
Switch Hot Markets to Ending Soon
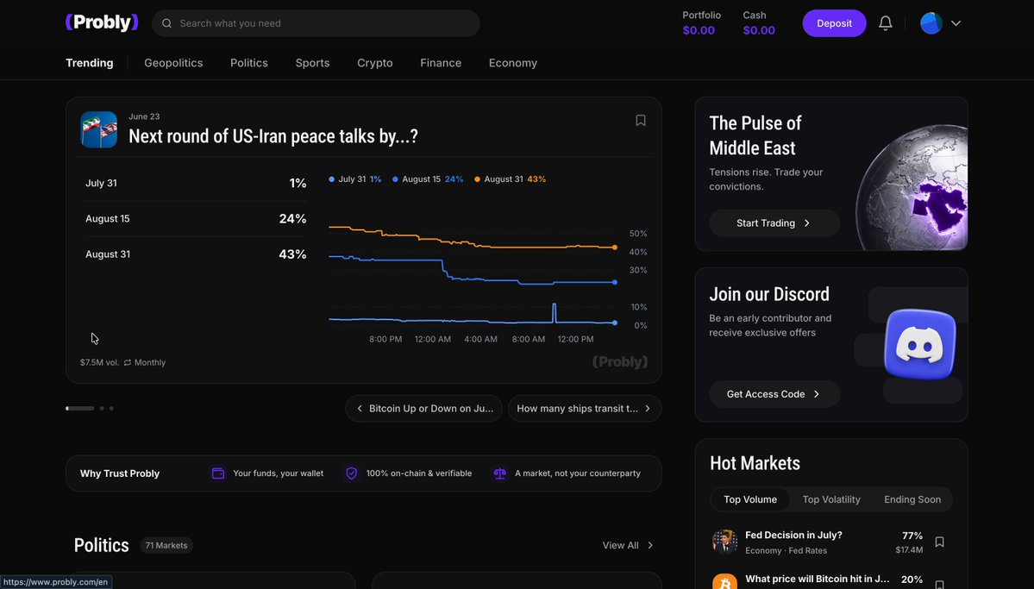click(x=912, y=499)
